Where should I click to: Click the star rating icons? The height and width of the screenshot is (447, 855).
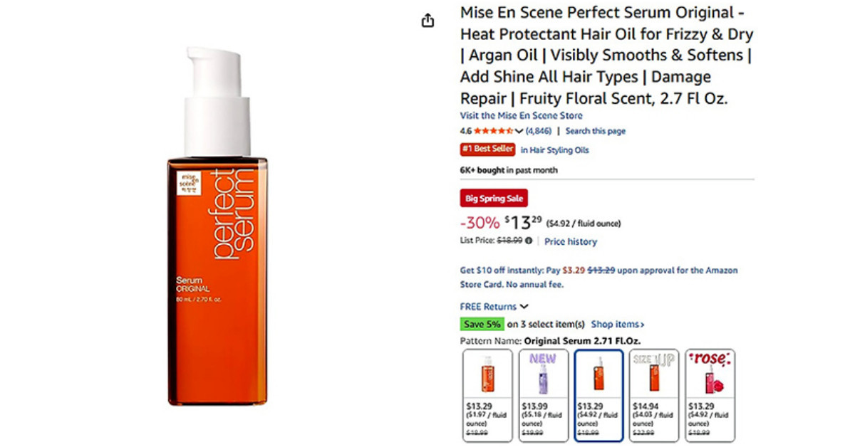(493, 131)
